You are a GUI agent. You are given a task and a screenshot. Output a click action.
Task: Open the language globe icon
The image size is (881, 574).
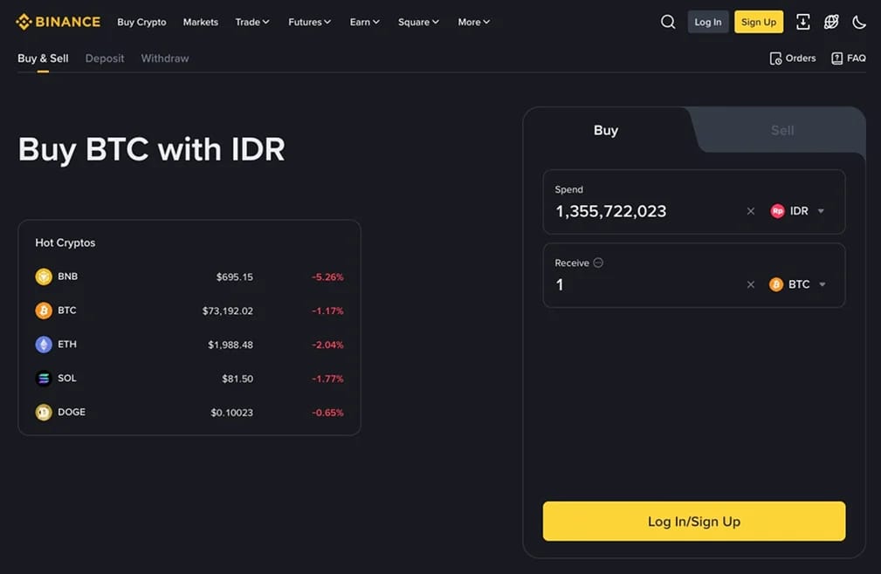click(831, 22)
